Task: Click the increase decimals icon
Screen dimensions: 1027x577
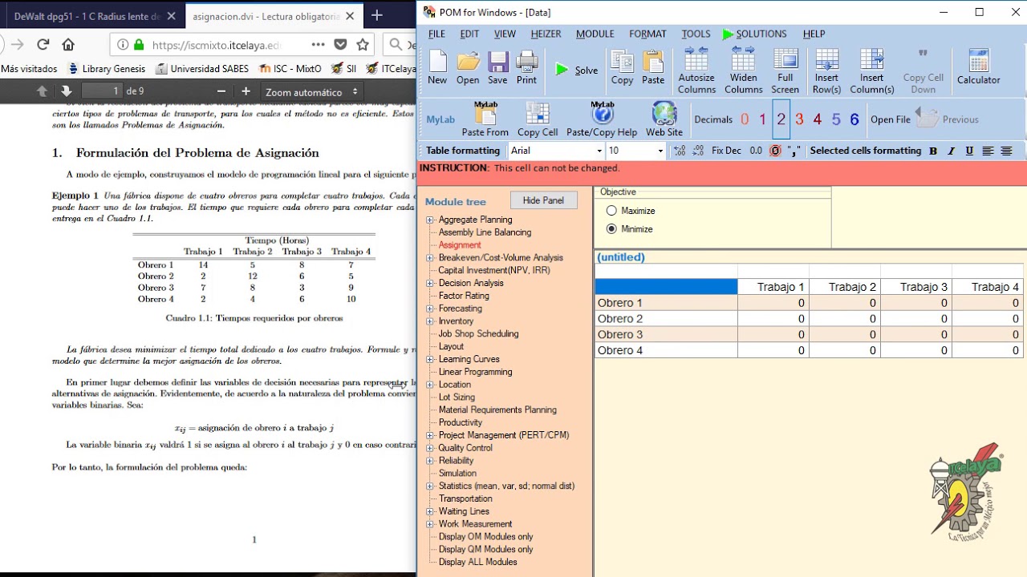Action: [x=680, y=151]
